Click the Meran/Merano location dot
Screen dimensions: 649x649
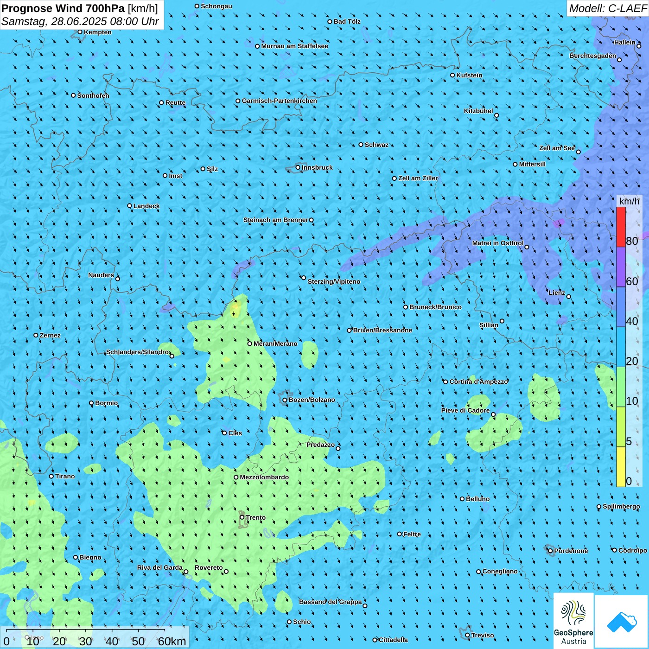250,344
